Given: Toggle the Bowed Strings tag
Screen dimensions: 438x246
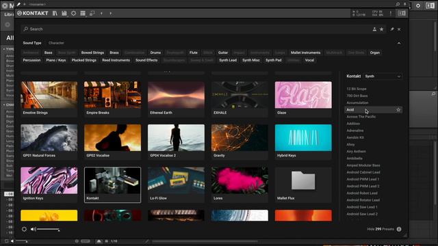Looking at the screenshot, I should (92, 53).
